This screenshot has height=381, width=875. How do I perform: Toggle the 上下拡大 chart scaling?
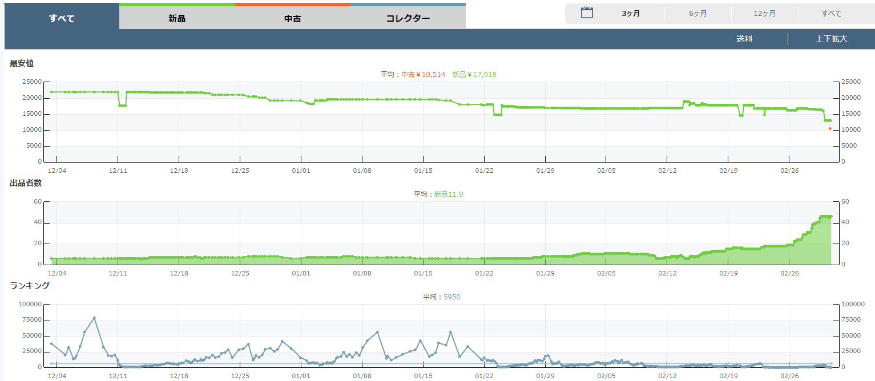(x=831, y=39)
